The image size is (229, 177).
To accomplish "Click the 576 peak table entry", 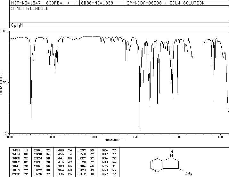I will [109, 166].
